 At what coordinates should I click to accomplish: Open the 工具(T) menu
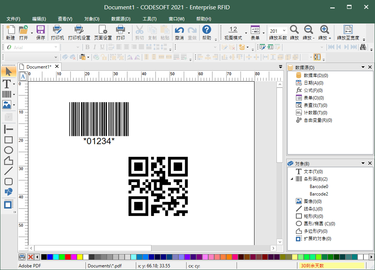[150, 19]
